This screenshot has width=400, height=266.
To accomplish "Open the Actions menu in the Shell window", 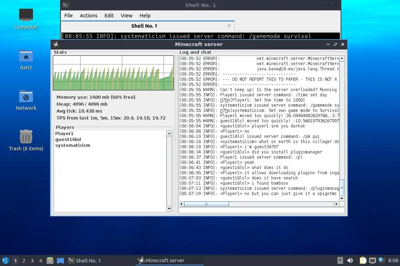I will [89, 16].
